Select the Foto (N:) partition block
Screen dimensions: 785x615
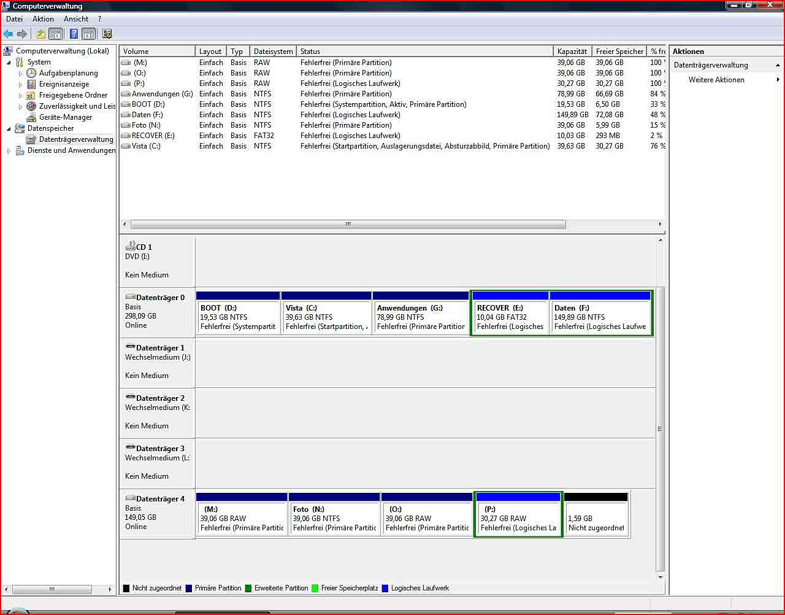click(x=334, y=514)
